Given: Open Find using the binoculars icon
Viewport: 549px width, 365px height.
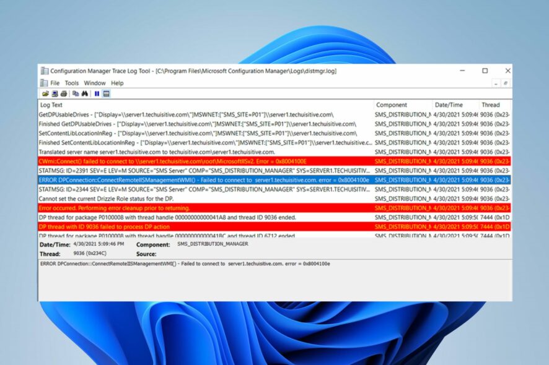Looking at the screenshot, I should coord(86,93).
